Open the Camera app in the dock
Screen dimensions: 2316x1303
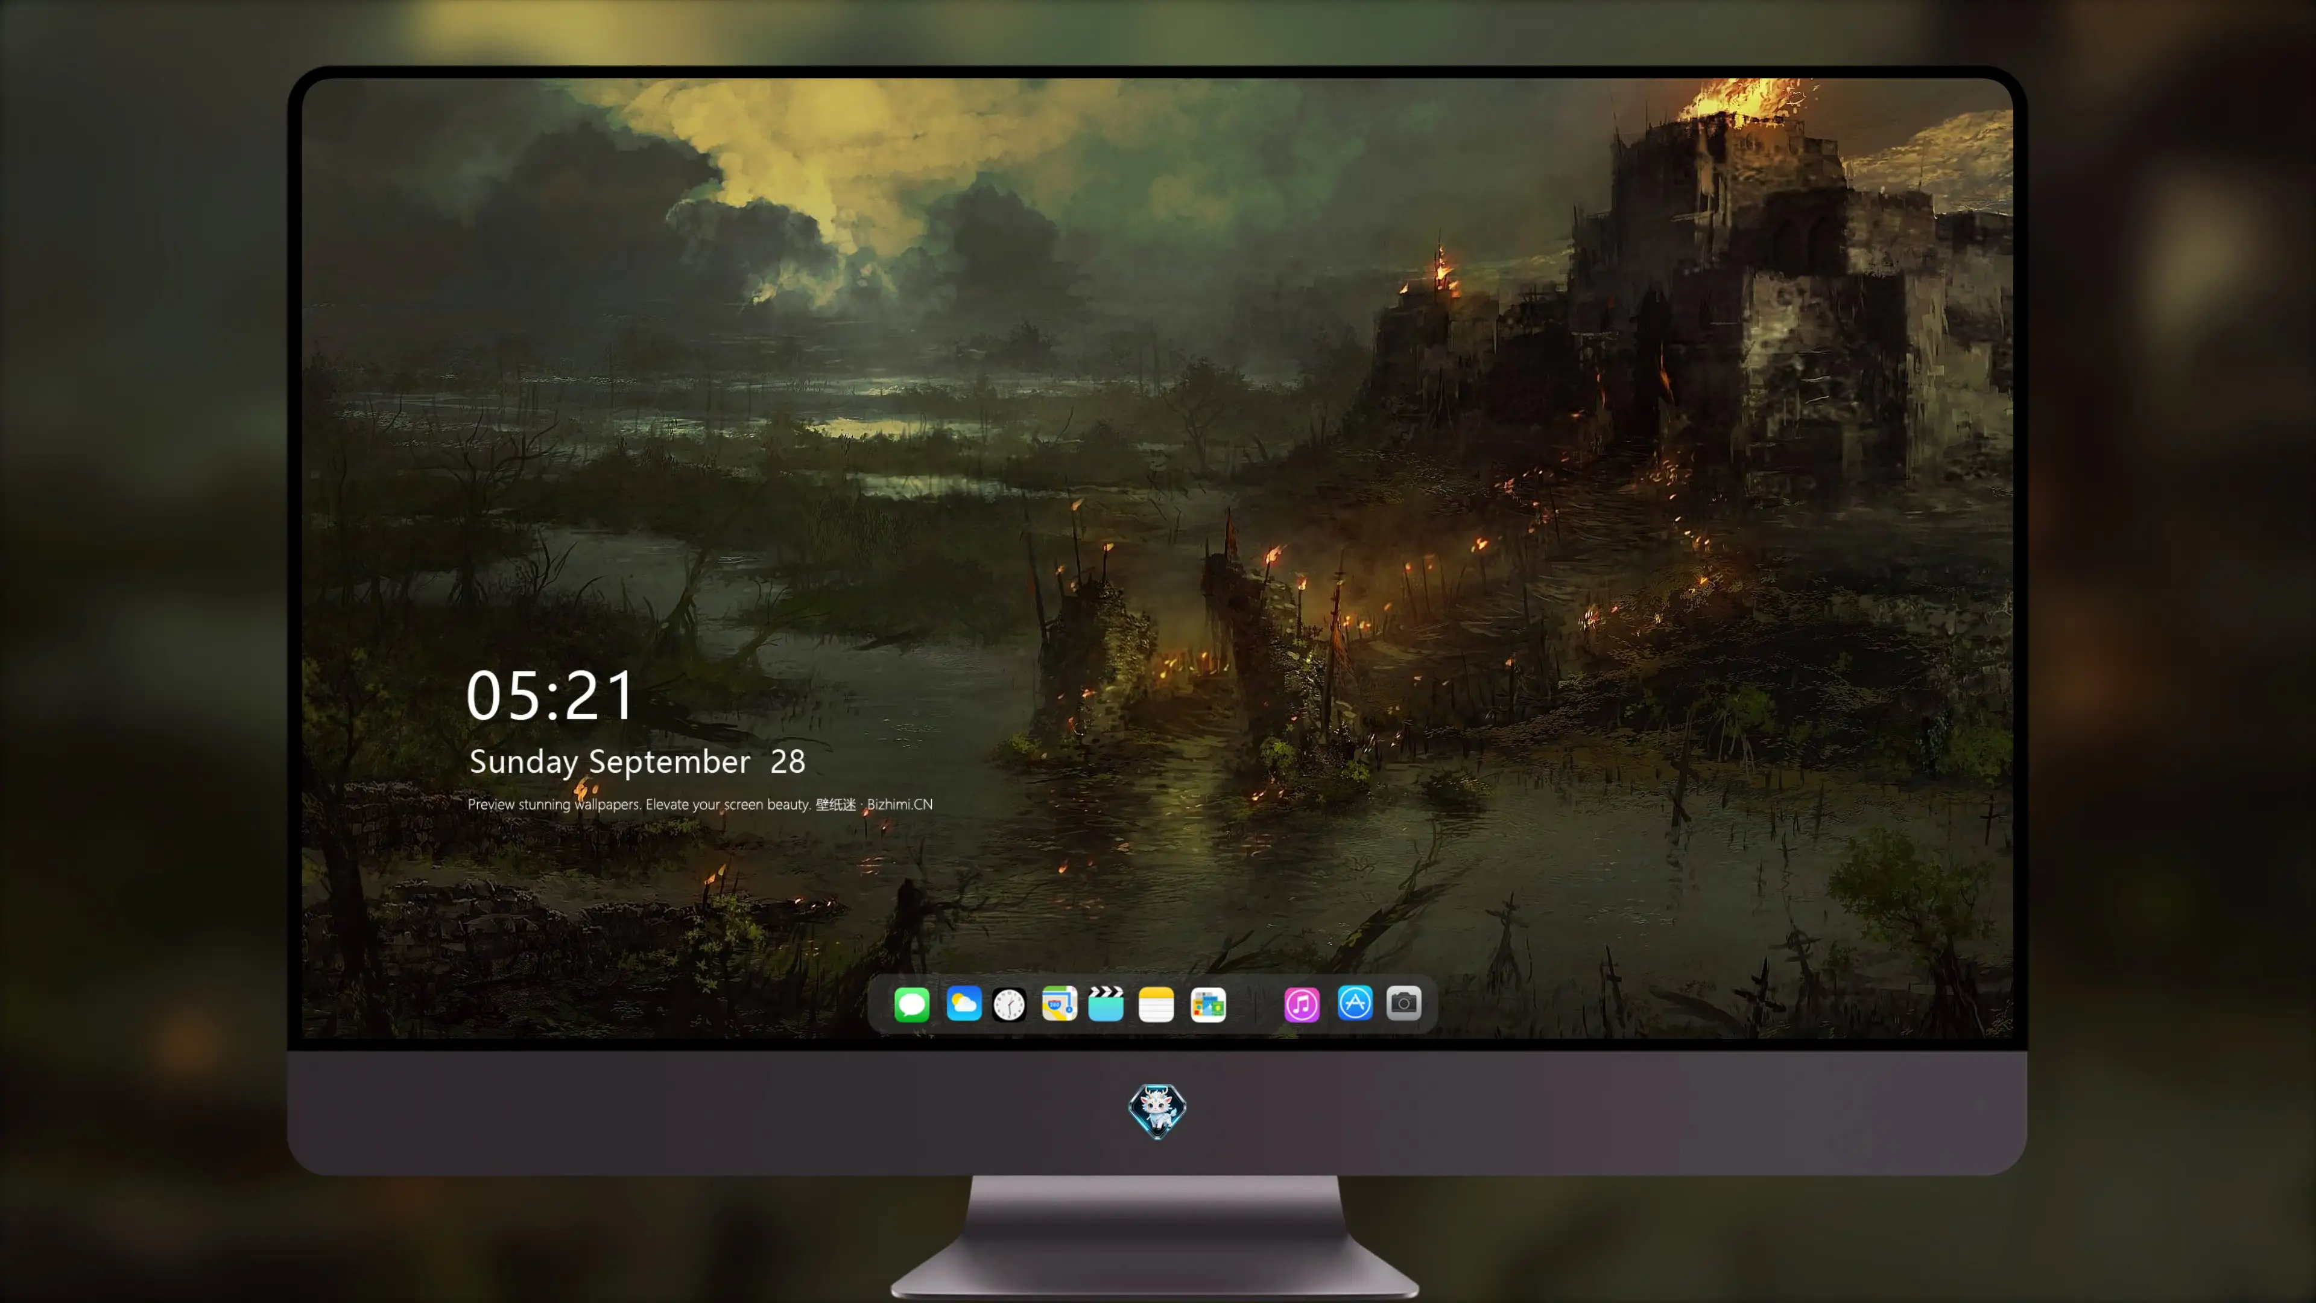[x=1403, y=1003]
